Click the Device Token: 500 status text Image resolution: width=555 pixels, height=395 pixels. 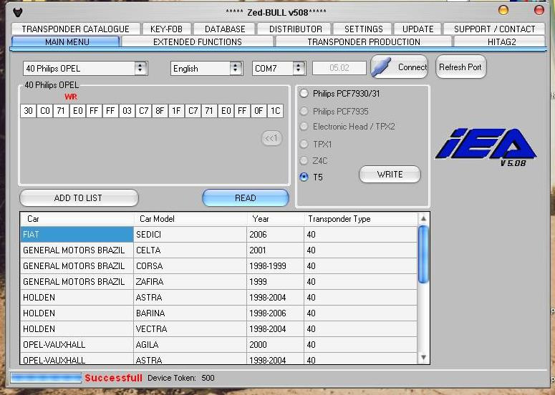181,378
